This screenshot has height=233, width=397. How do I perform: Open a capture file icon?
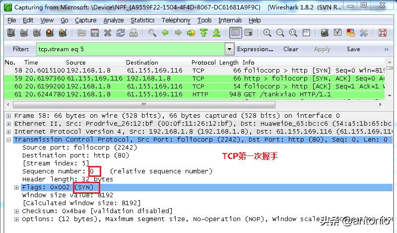click(81, 33)
